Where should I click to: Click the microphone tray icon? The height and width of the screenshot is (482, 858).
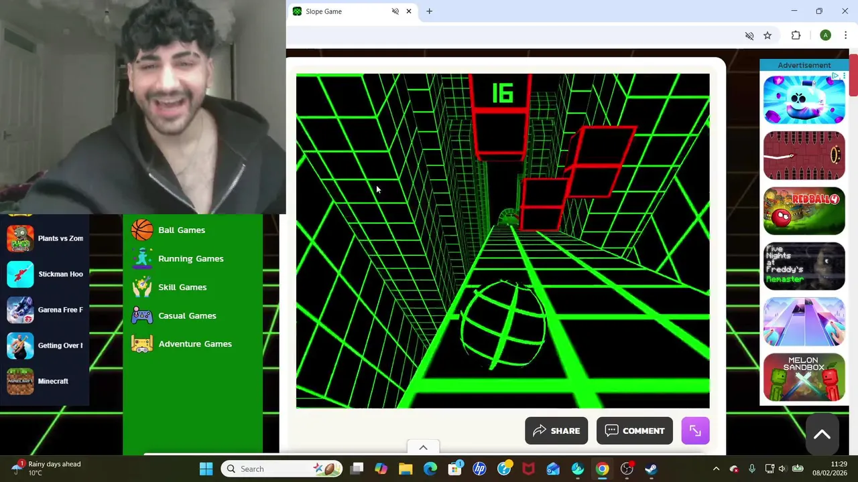tap(751, 469)
